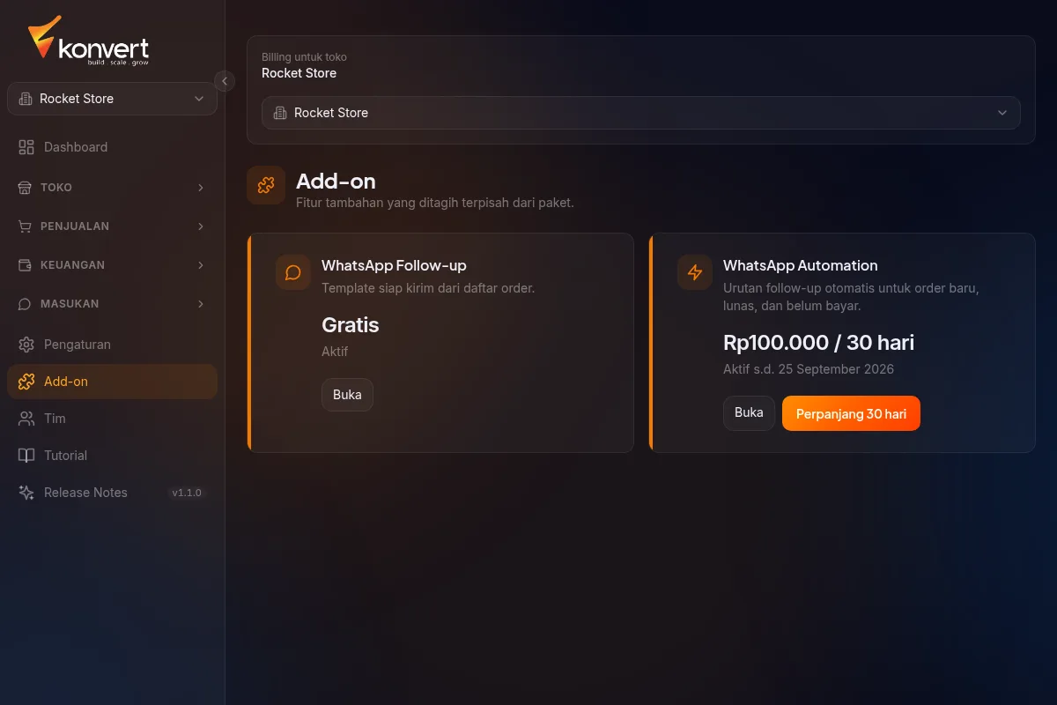
Task: Click the Add-on page heading
Action: (336, 182)
